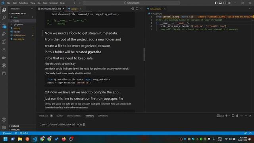Open Run and Debug view
The width and height of the screenshot is (254, 143).
click(4, 33)
